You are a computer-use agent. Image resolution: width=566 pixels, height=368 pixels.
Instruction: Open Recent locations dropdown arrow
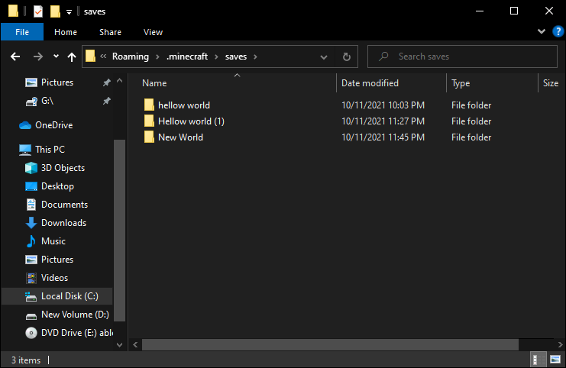(56, 56)
